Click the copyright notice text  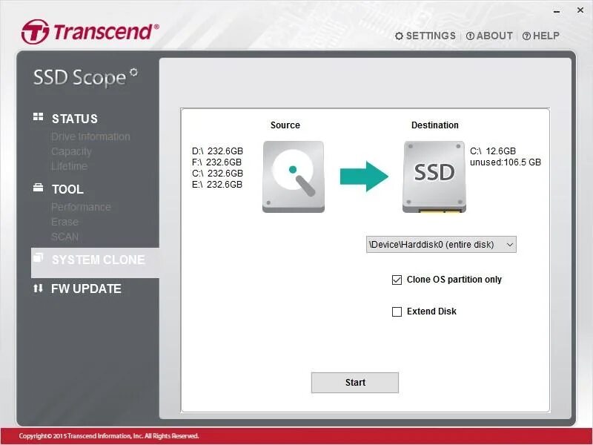tap(109, 436)
